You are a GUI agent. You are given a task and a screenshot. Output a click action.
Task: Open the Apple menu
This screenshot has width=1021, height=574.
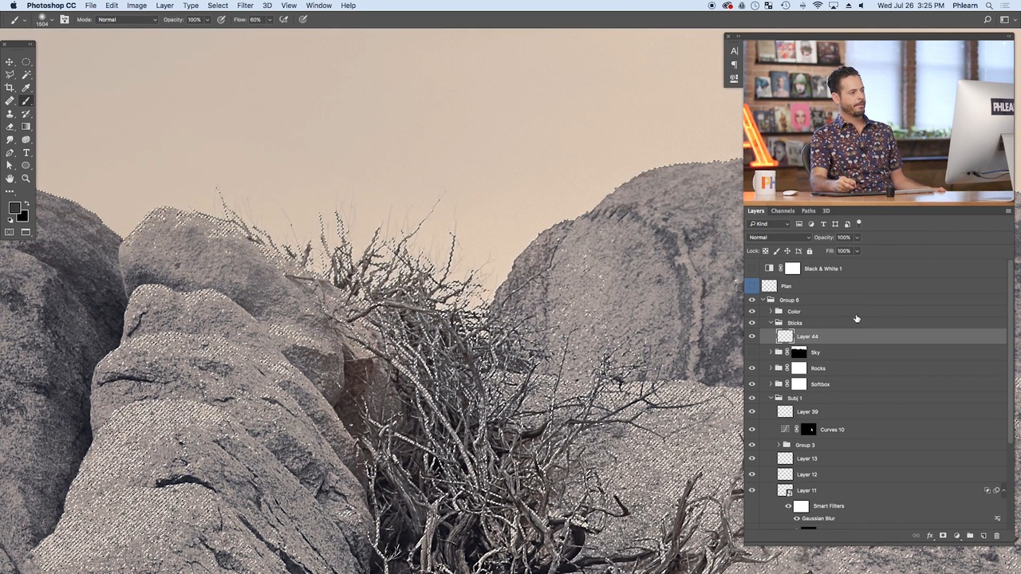coord(13,6)
